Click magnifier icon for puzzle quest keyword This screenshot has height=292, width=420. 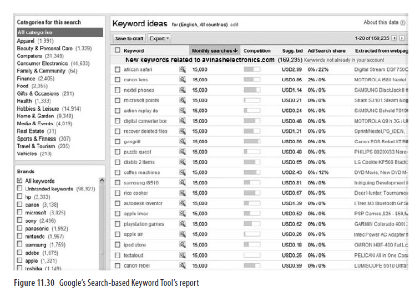click(x=183, y=152)
